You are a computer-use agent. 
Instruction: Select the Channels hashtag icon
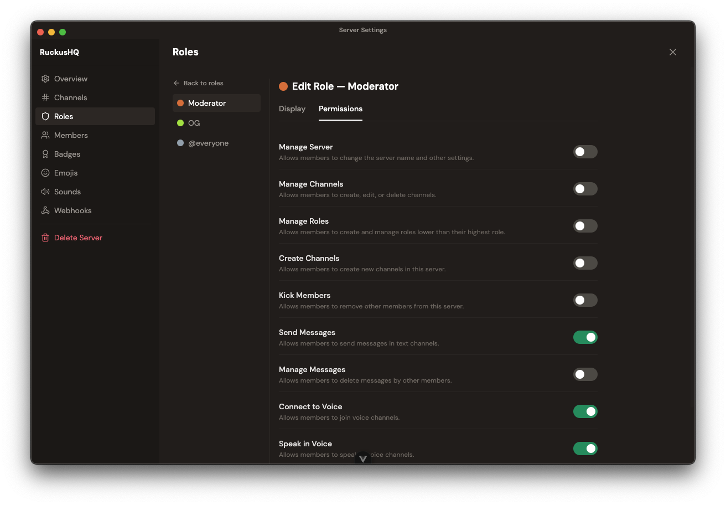click(x=45, y=97)
